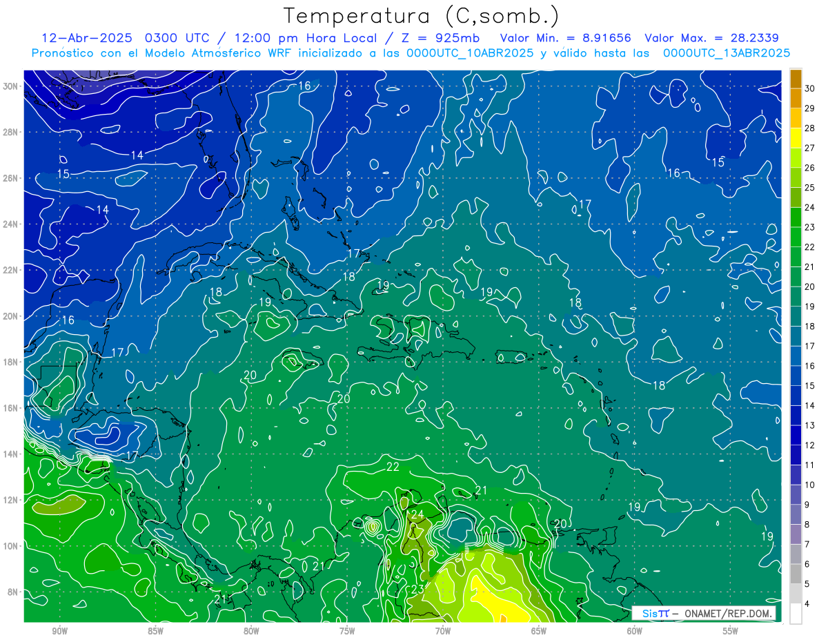The width and height of the screenshot is (828, 640).
Task: Click the "10N" latitude label
Action: pos(10,545)
